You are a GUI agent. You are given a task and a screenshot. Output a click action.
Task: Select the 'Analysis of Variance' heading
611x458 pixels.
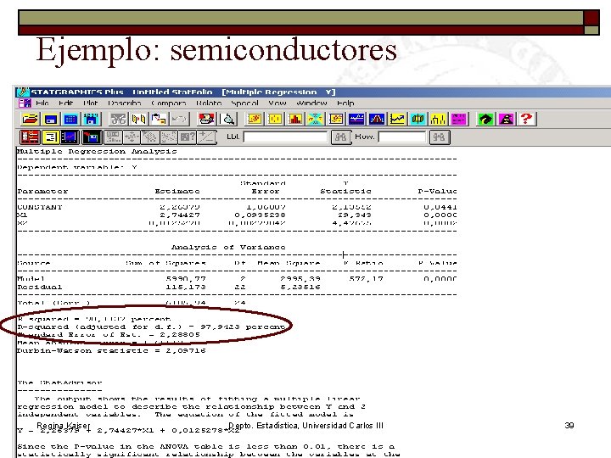coord(228,248)
